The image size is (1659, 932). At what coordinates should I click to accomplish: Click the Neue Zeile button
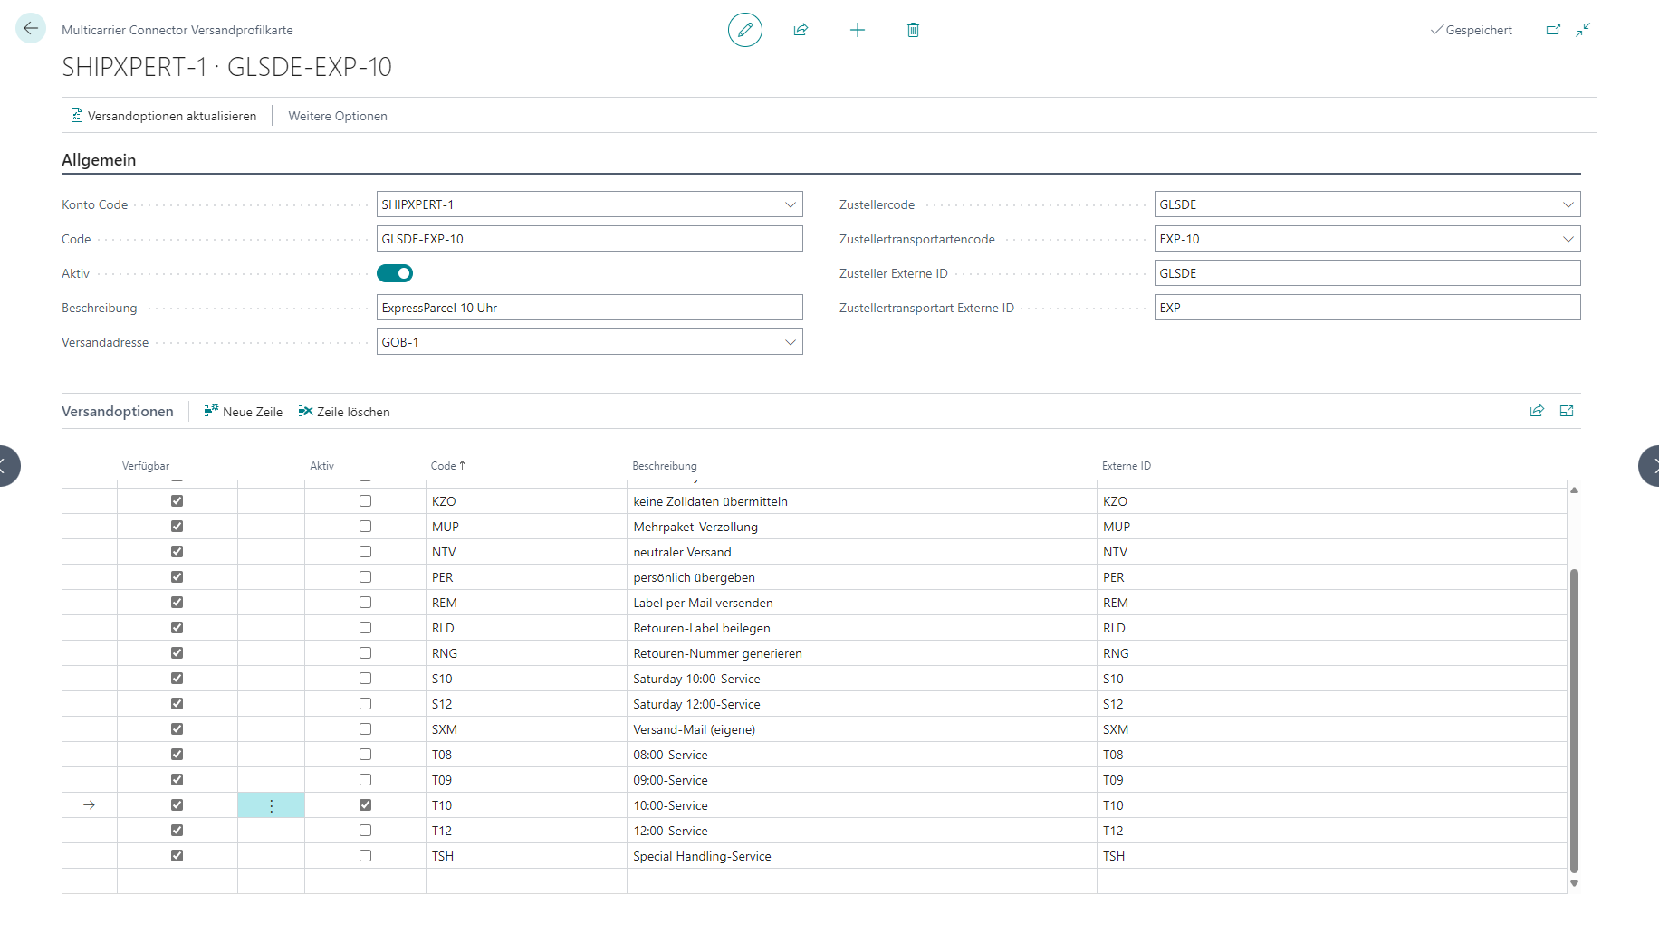tap(244, 412)
